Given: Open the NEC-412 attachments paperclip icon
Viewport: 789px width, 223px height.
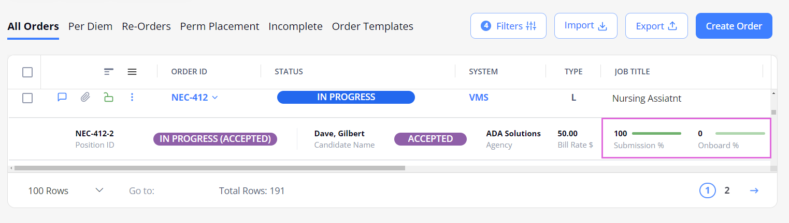Looking at the screenshot, I should click(x=85, y=97).
